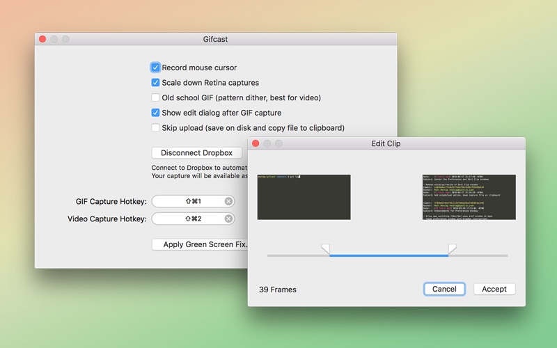
Task: Clear the GIF Capture Hotkey with its X icon
Action: (x=228, y=201)
